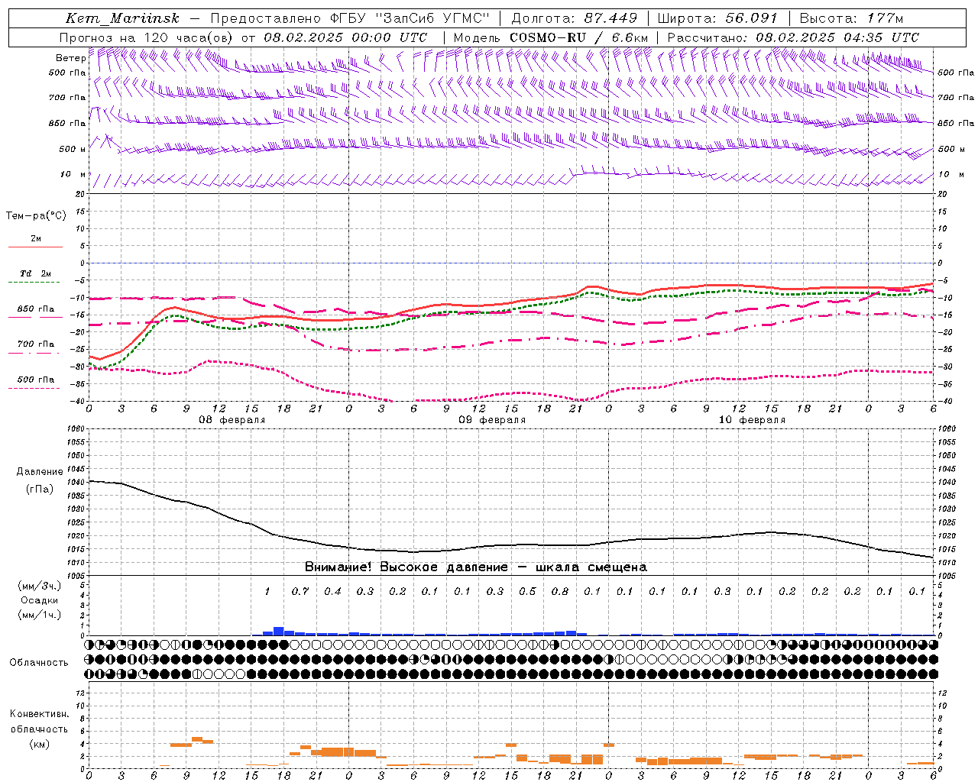The height and width of the screenshot is (782, 978).
Task: Click the Облачность cloud cover label
Action: pyautogui.click(x=39, y=662)
